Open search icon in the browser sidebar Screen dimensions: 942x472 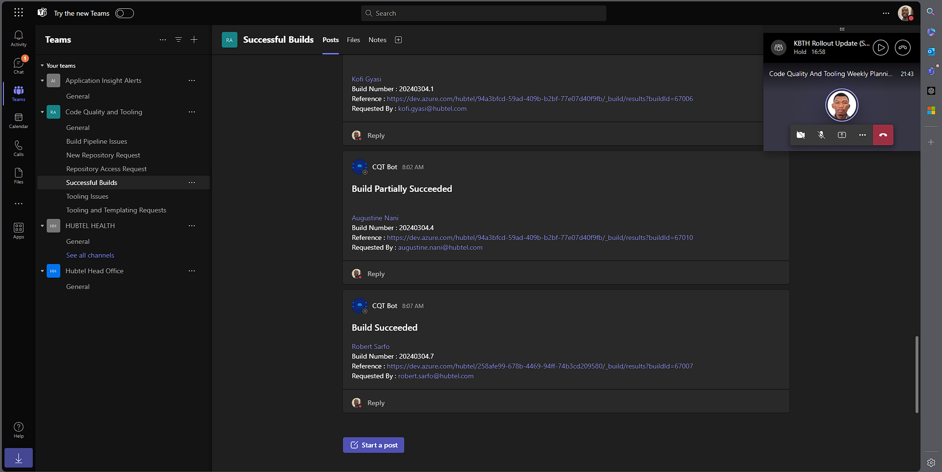(931, 12)
